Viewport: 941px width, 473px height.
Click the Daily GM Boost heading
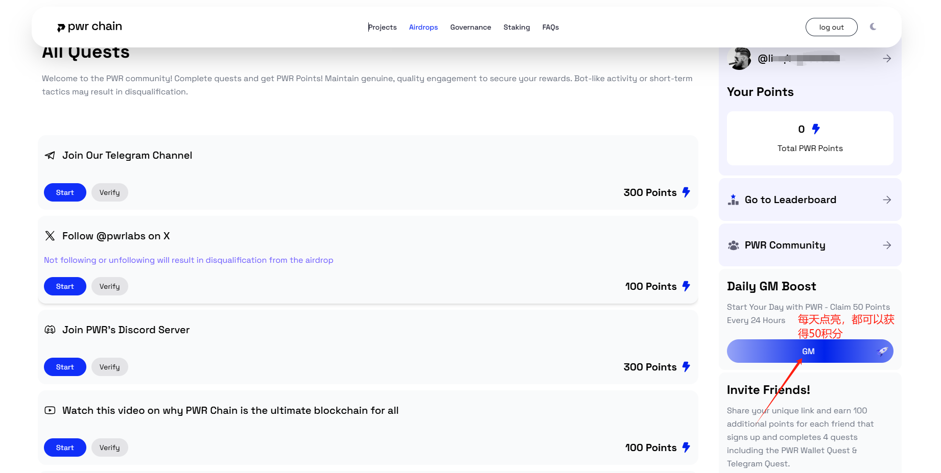click(x=771, y=286)
